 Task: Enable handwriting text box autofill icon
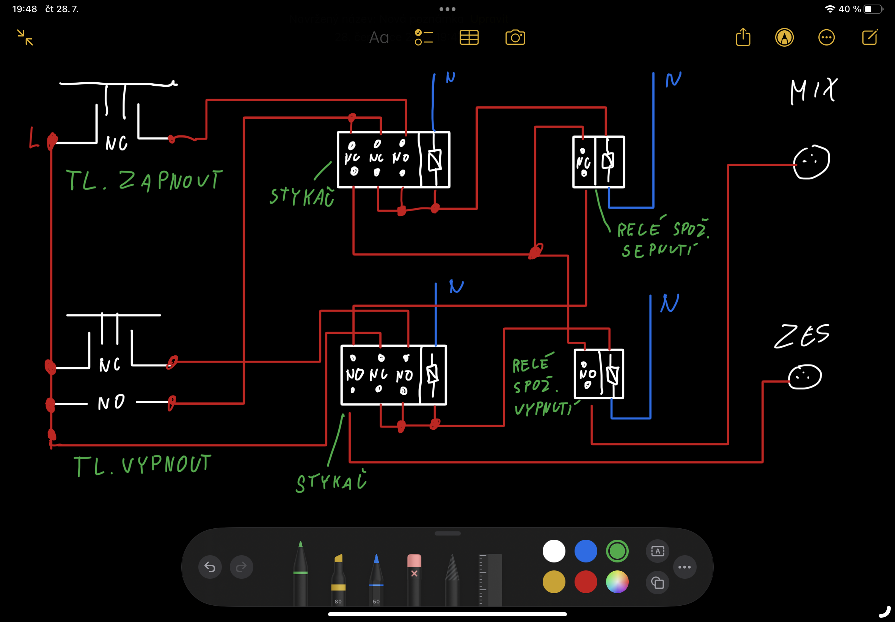[658, 551]
